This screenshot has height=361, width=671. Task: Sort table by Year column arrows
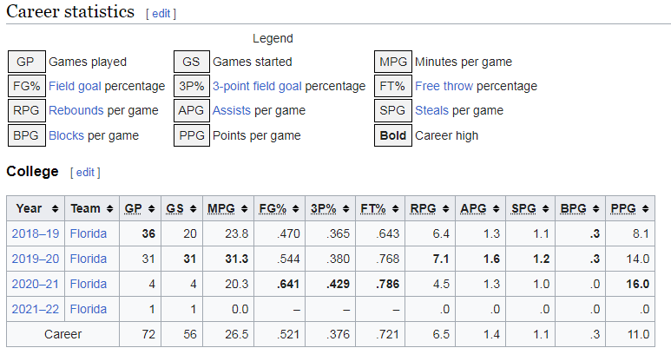(x=55, y=209)
